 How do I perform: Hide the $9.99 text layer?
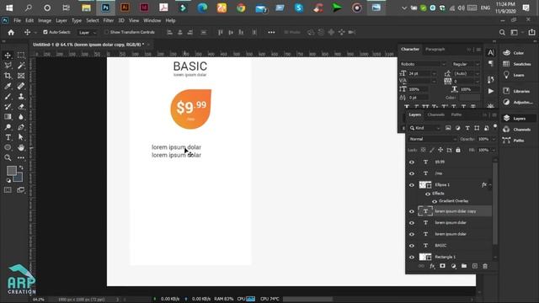(412, 162)
